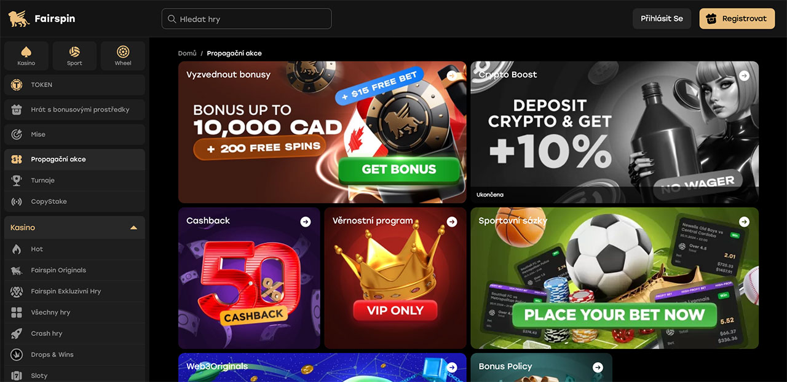
Task: Click the Crash hry rocket icon
Action: point(17,333)
